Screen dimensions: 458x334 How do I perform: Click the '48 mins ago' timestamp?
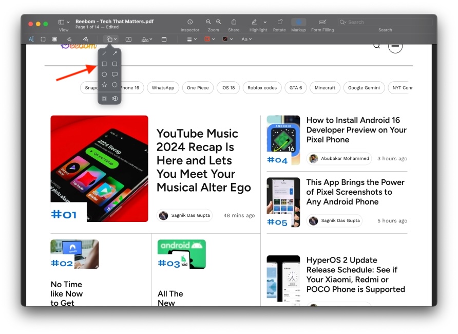point(239,215)
